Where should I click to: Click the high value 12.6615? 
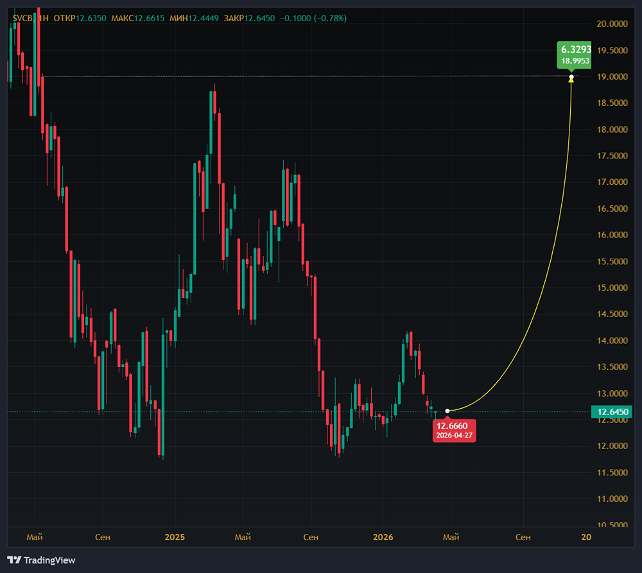pos(149,19)
